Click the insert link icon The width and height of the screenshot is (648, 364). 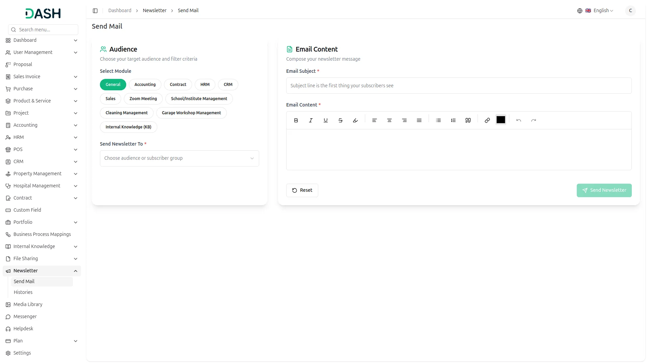click(x=487, y=120)
